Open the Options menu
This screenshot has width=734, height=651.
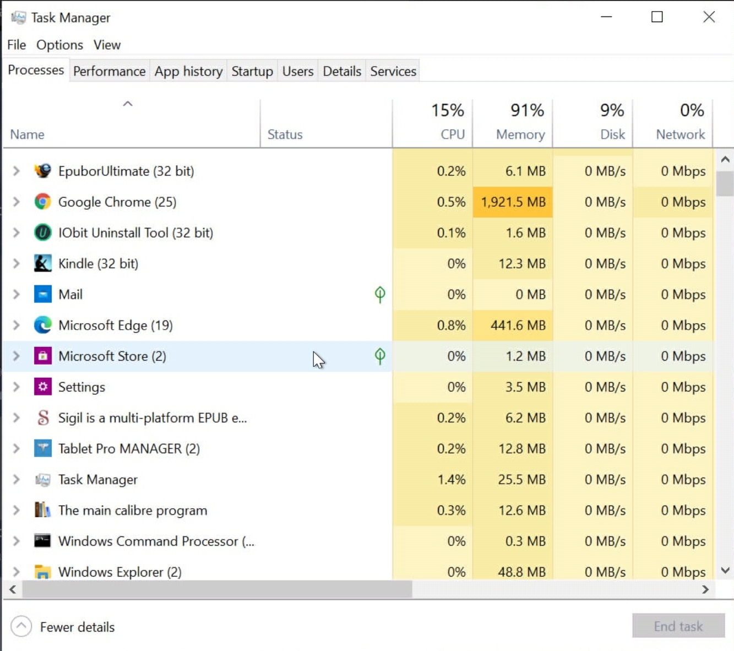coord(59,45)
